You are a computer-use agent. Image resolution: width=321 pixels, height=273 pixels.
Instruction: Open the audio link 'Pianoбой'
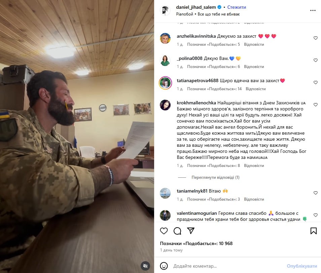[x=184, y=14]
